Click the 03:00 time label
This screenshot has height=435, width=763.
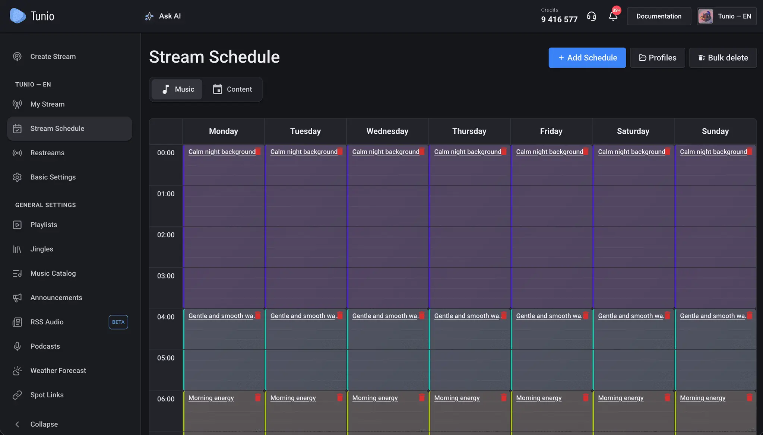coord(166,276)
